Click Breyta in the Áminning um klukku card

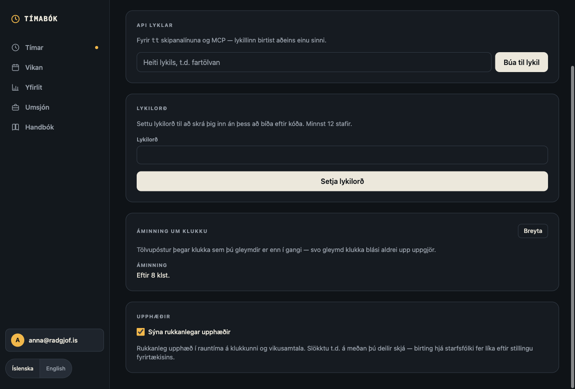[x=533, y=231]
